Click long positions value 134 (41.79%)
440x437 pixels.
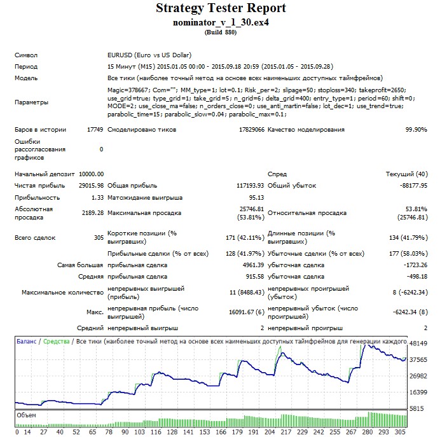408,238
